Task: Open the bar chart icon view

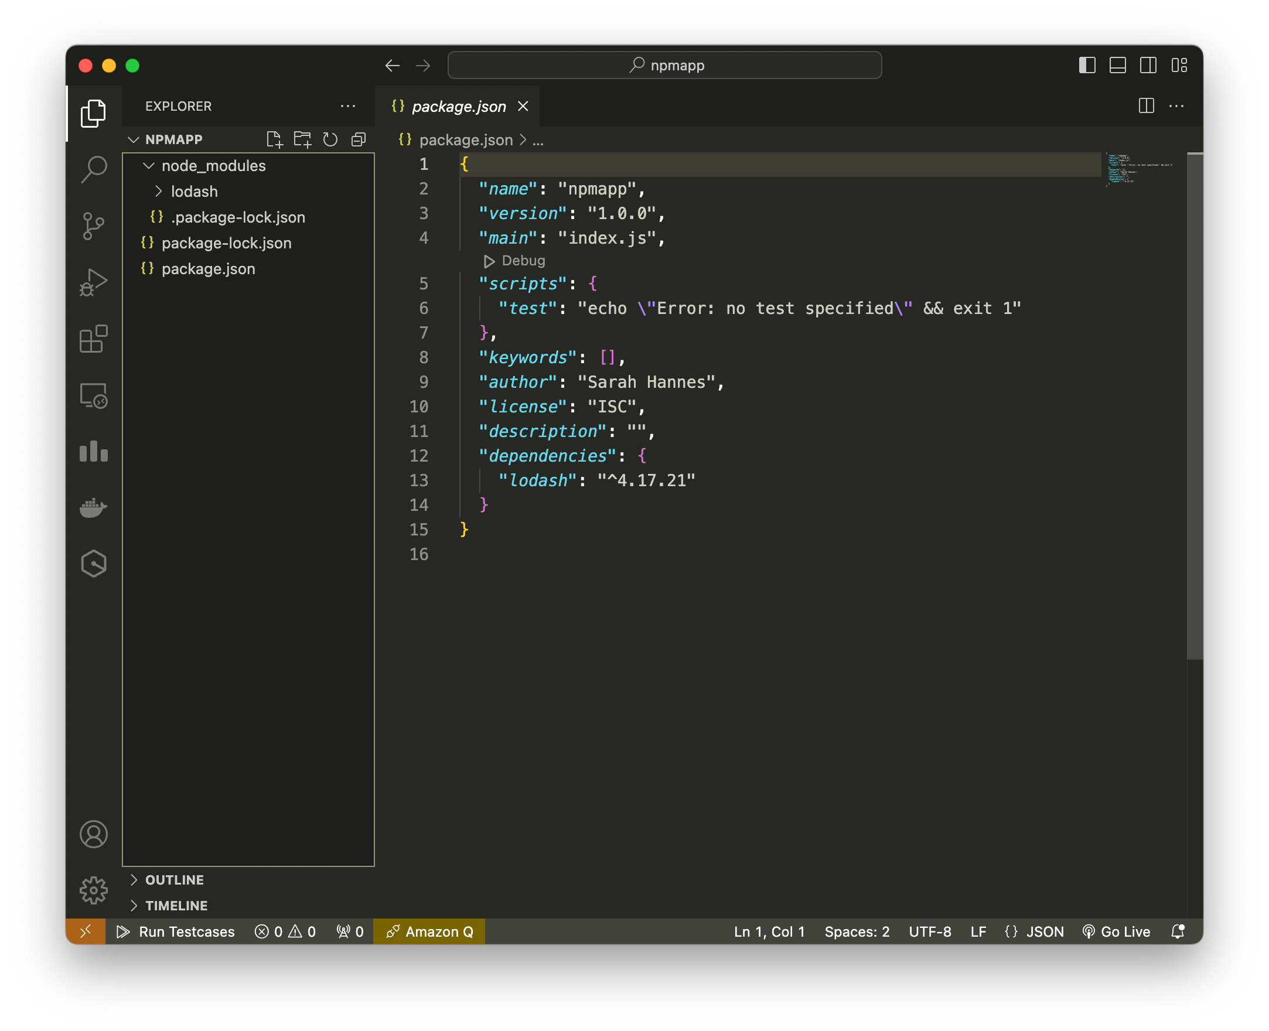Action: pyautogui.click(x=93, y=452)
